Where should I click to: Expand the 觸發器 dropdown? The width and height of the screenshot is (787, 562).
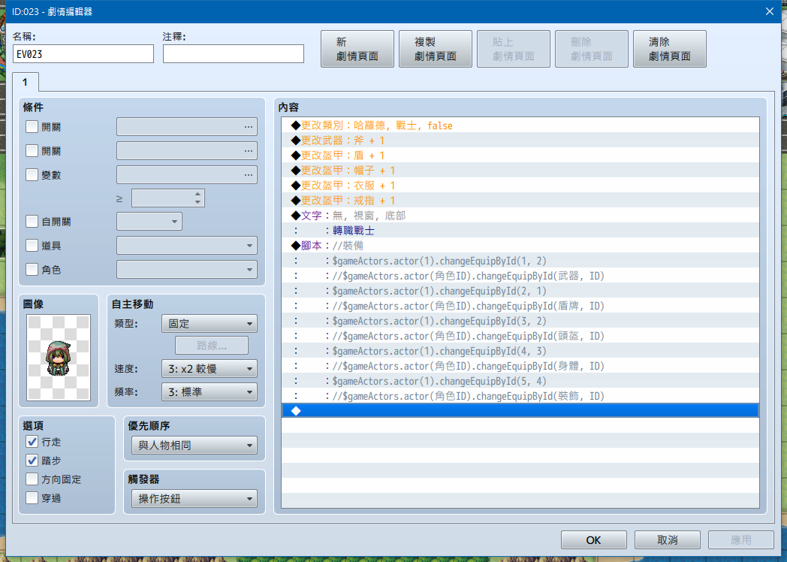(194, 499)
